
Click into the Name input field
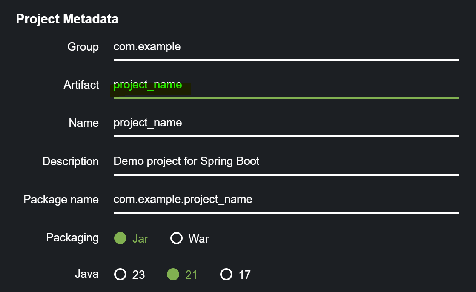(286, 123)
